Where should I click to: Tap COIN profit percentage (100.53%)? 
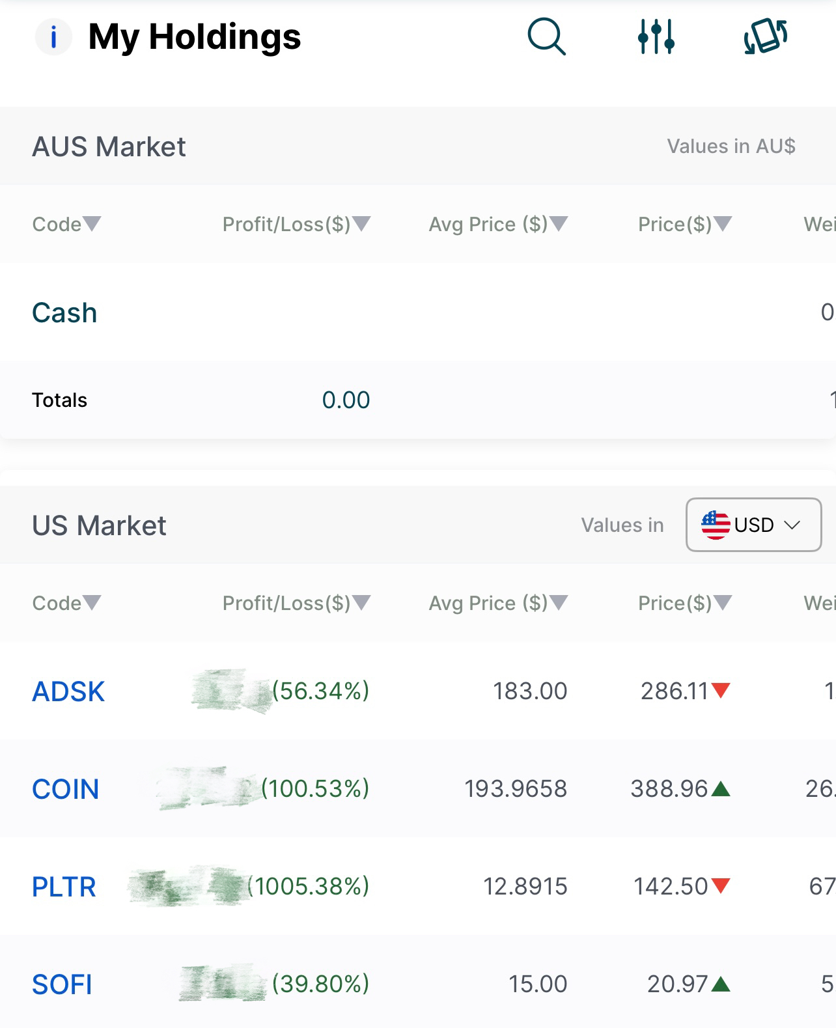click(x=315, y=788)
